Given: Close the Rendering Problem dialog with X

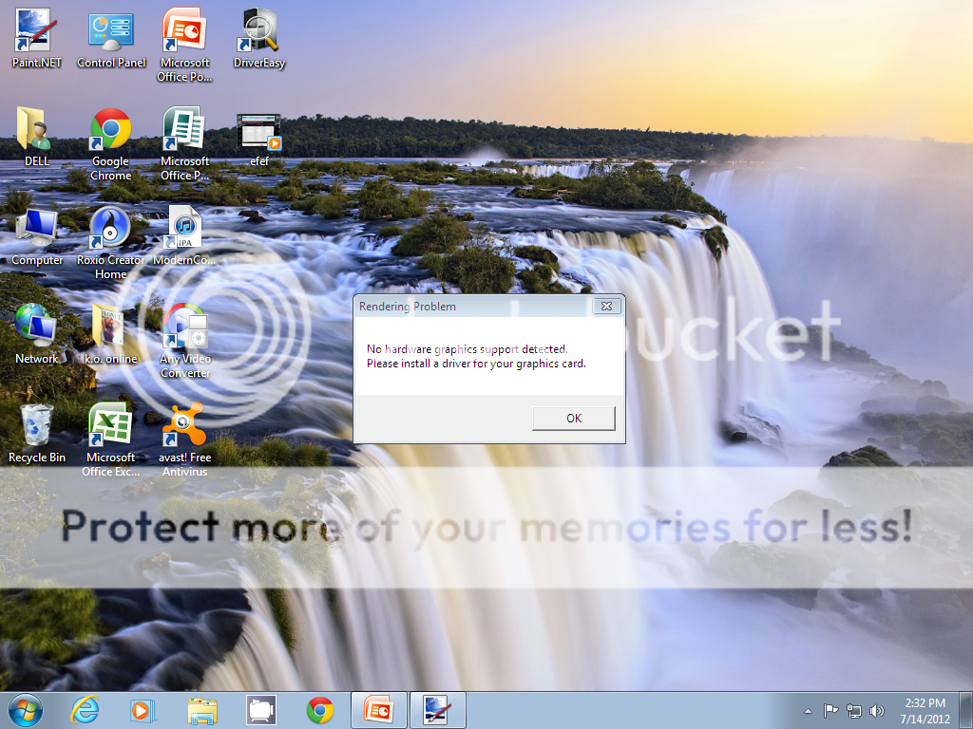Looking at the screenshot, I should tap(607, 306).
